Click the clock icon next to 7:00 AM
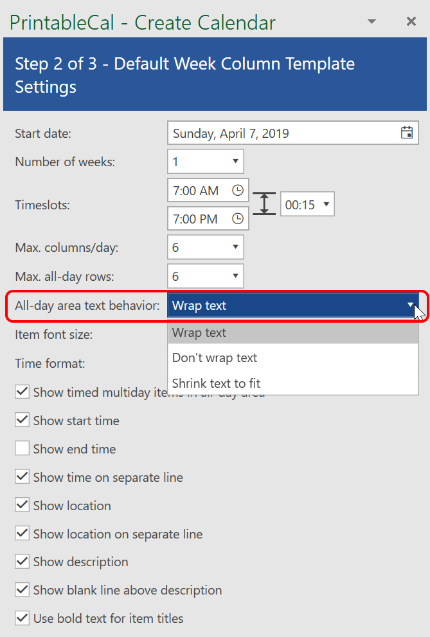The image size is (430, 637). pos(238,191)
